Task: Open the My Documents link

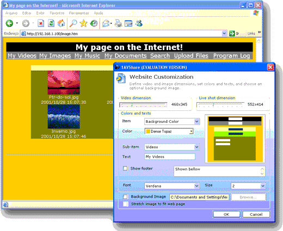Action: point(126,55)
